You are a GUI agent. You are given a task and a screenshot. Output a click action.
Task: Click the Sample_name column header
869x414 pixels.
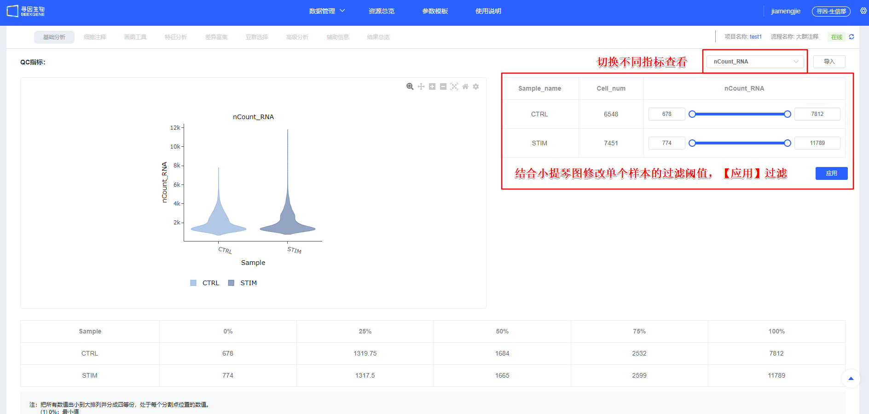539,88
